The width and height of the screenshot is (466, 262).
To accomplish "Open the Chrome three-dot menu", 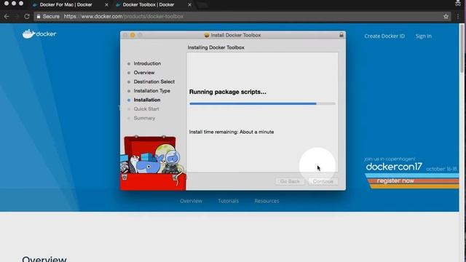I will 458,16.
